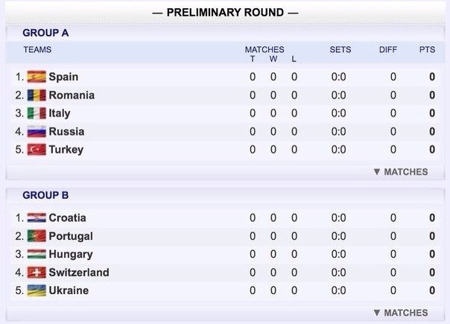Click the Ukraine flag icon
Image resolution: width=450 pixels, height=324 pixels.
pyautogui.click(x=37, y=290)
